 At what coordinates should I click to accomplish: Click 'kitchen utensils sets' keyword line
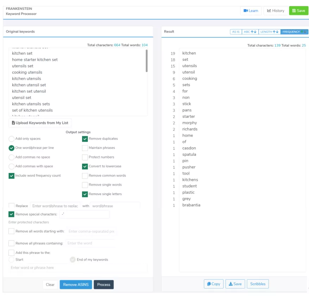31,104
